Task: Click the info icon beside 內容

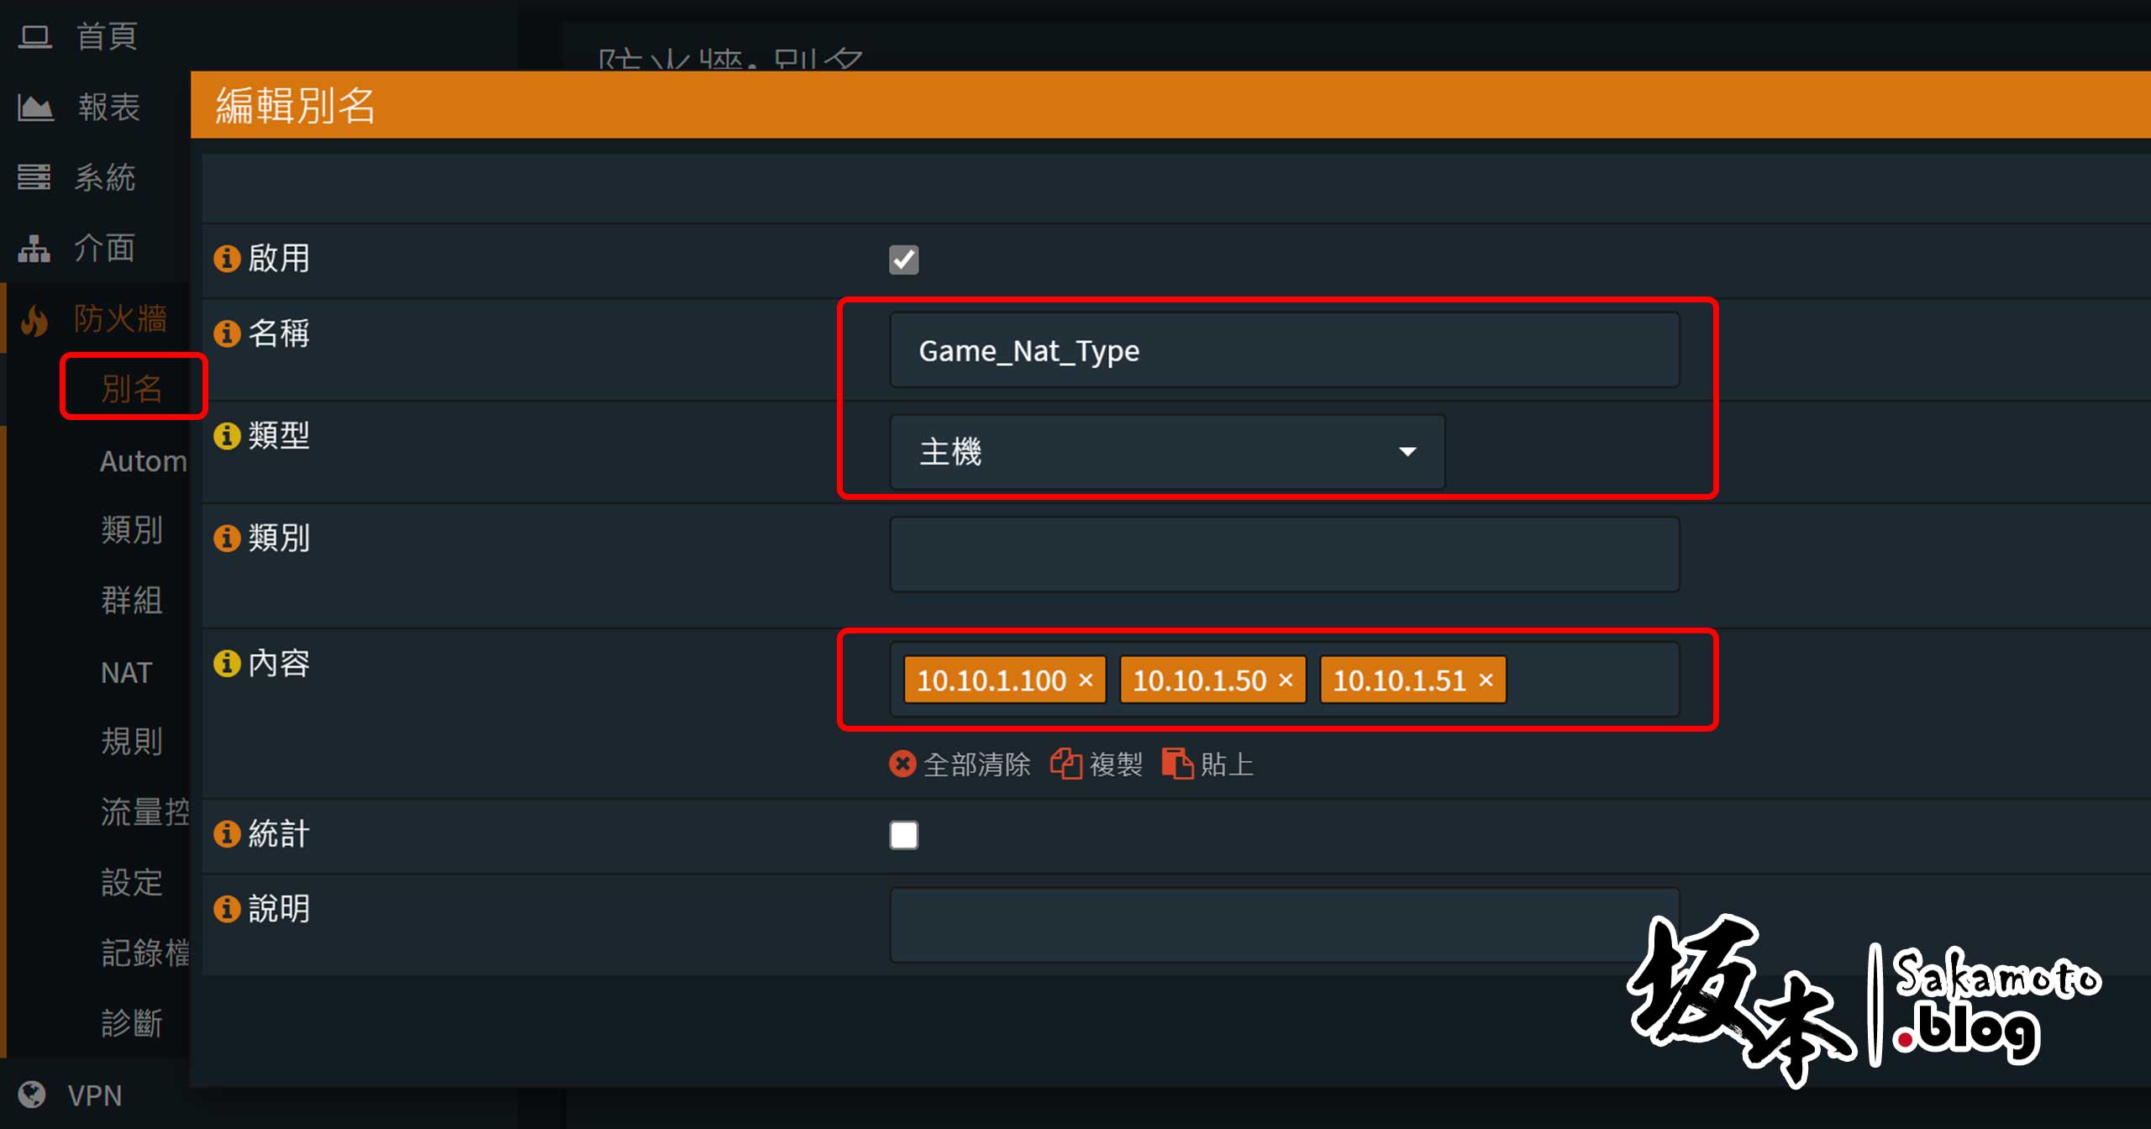Action: click(227, 663)
